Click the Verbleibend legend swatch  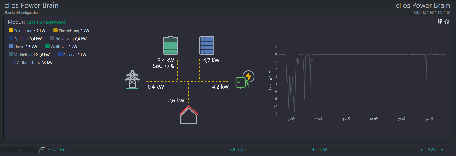tap(11, 54)
